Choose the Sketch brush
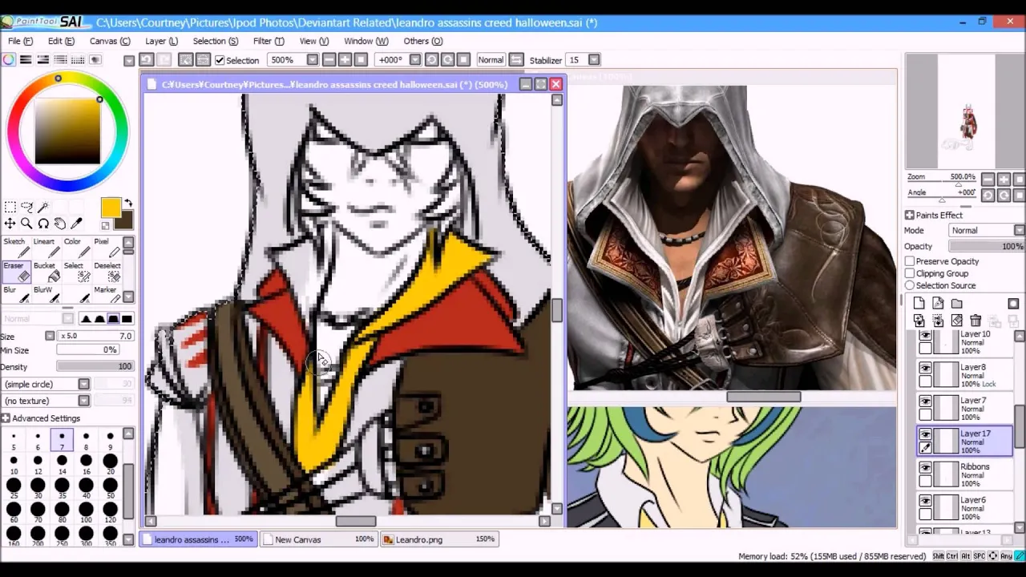 click(x=16, y=248)
